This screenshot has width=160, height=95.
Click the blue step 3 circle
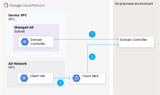(x=92, y=57)
